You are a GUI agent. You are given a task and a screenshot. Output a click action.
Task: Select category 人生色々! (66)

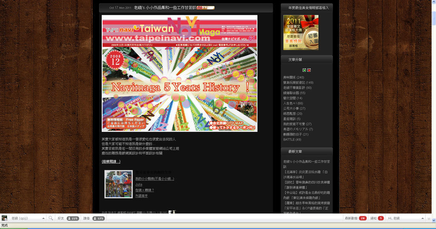pyautogui.click(x=293, y=103)
